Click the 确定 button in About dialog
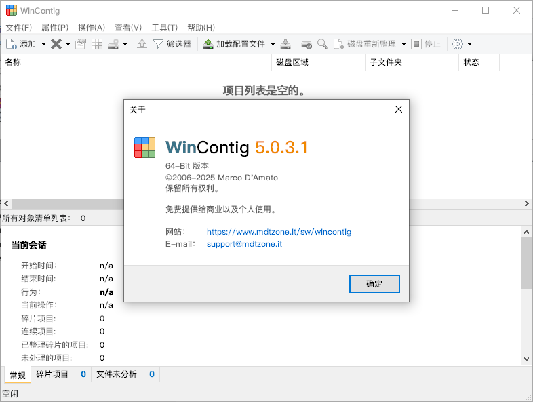This screenshot has height=402, width=533. click(x=374, y=284)
